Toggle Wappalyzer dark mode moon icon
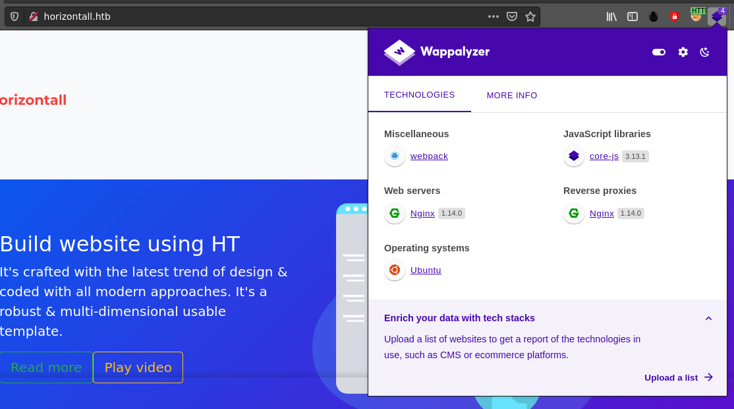Screen dimensions: 734x409 coord(704,52)
